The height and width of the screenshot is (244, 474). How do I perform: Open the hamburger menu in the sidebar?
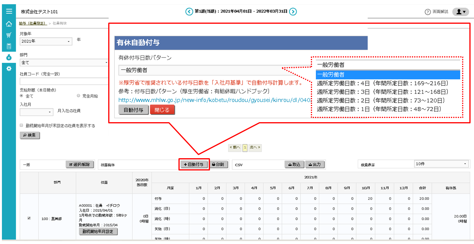(x=9, y=11)
